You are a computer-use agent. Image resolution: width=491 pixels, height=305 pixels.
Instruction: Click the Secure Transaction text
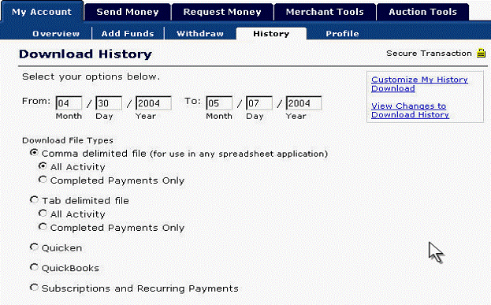coord(429,54)
